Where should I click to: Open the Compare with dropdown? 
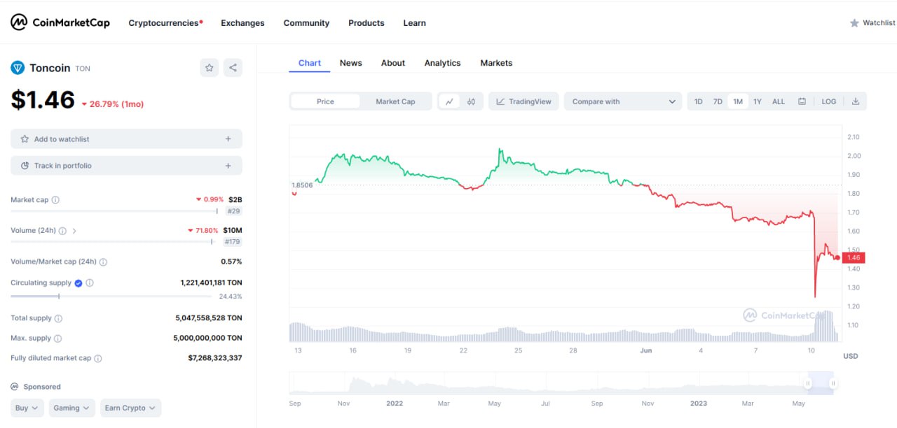pos(623,101)
